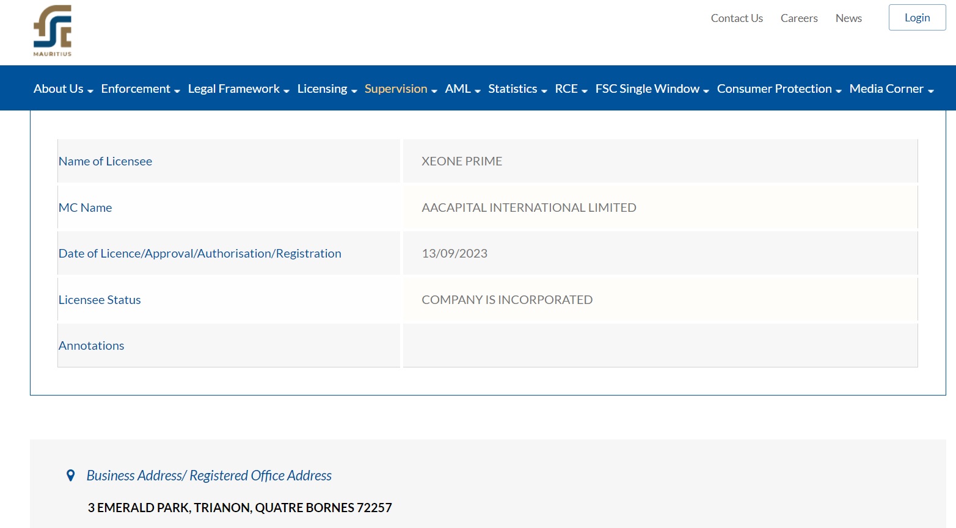Screen dimensions: 956x528
Task: Click the location pin icon beside Business Address
Action: (71, 476)
